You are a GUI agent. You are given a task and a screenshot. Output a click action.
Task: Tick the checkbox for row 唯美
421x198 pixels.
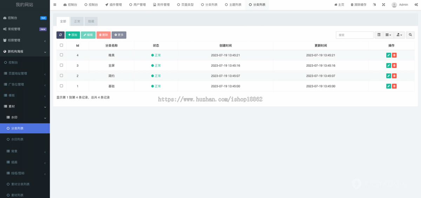click(x=61, y=55)
